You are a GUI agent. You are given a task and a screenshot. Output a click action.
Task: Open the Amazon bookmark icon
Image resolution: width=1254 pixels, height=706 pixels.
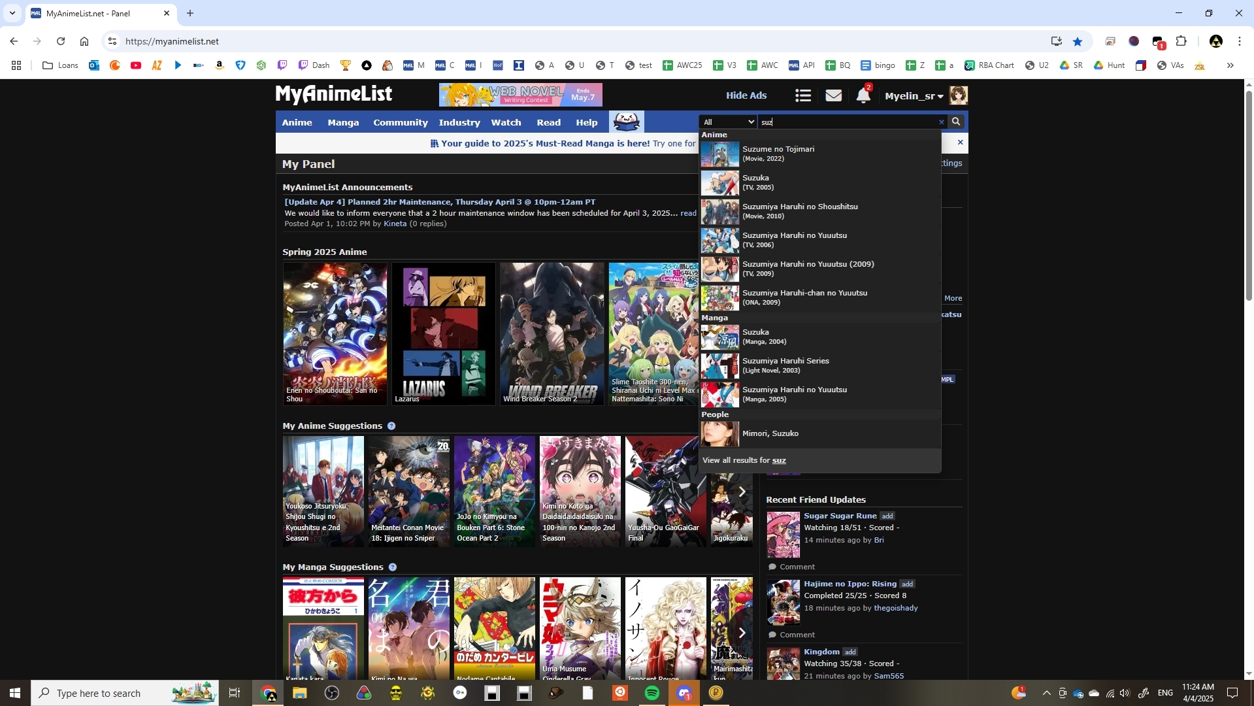220,65
